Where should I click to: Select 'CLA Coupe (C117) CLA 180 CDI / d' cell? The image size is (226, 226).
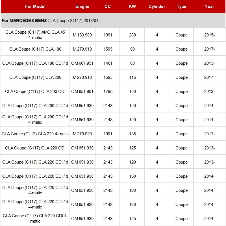tap(35, 63)
